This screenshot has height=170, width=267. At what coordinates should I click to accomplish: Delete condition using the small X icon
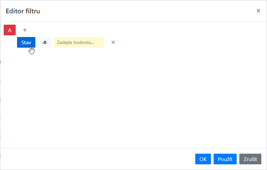click(113, 42)
